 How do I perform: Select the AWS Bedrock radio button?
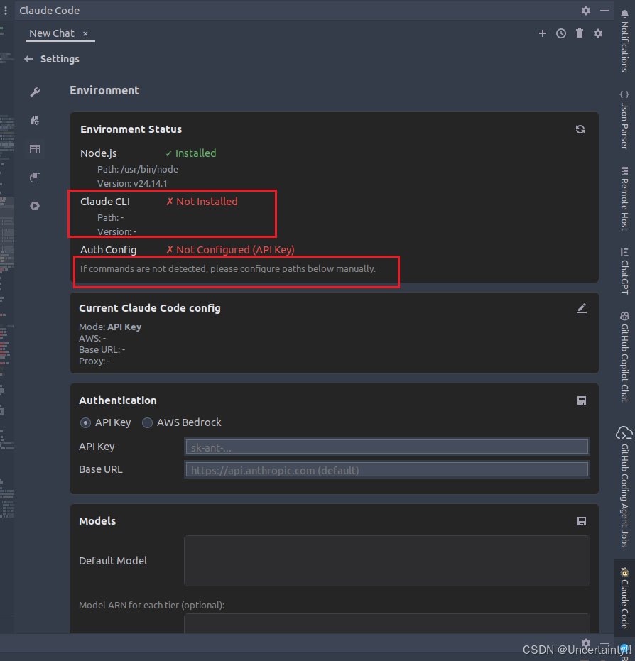click(x=147, y=423)
